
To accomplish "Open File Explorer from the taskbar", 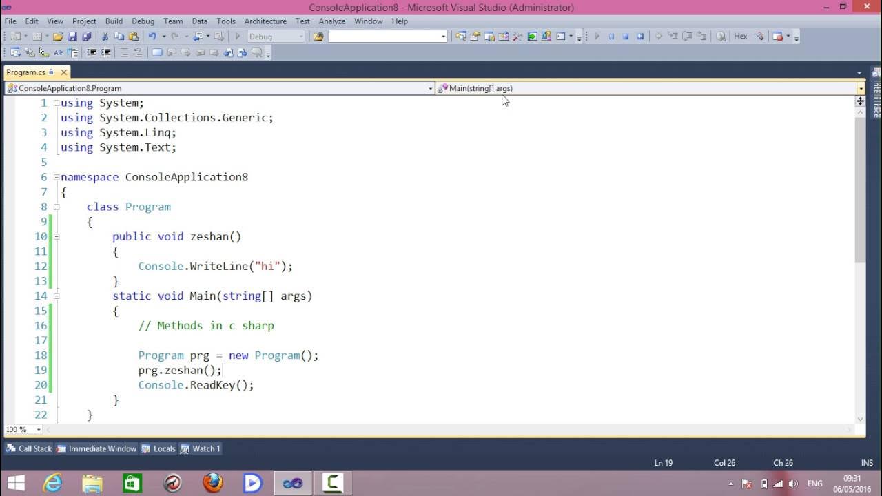I will pos(92,483).
